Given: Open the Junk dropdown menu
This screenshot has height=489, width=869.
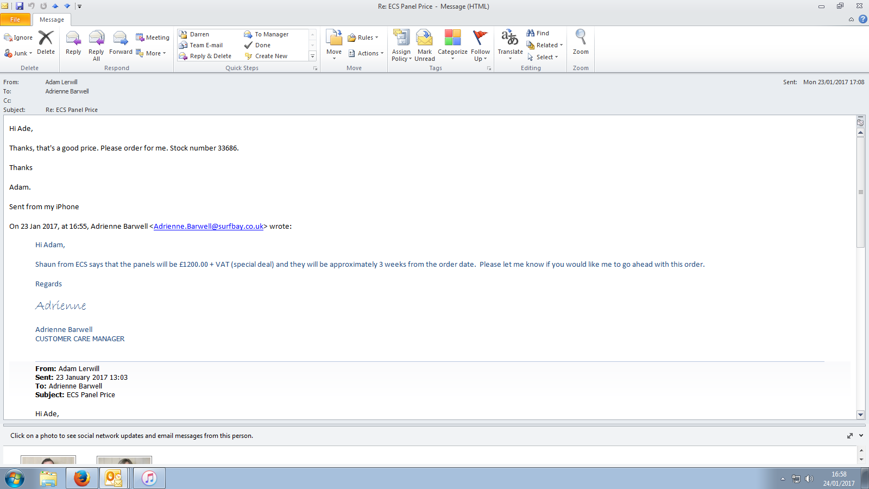Looking at the screenshot, I should coord(18,53).
